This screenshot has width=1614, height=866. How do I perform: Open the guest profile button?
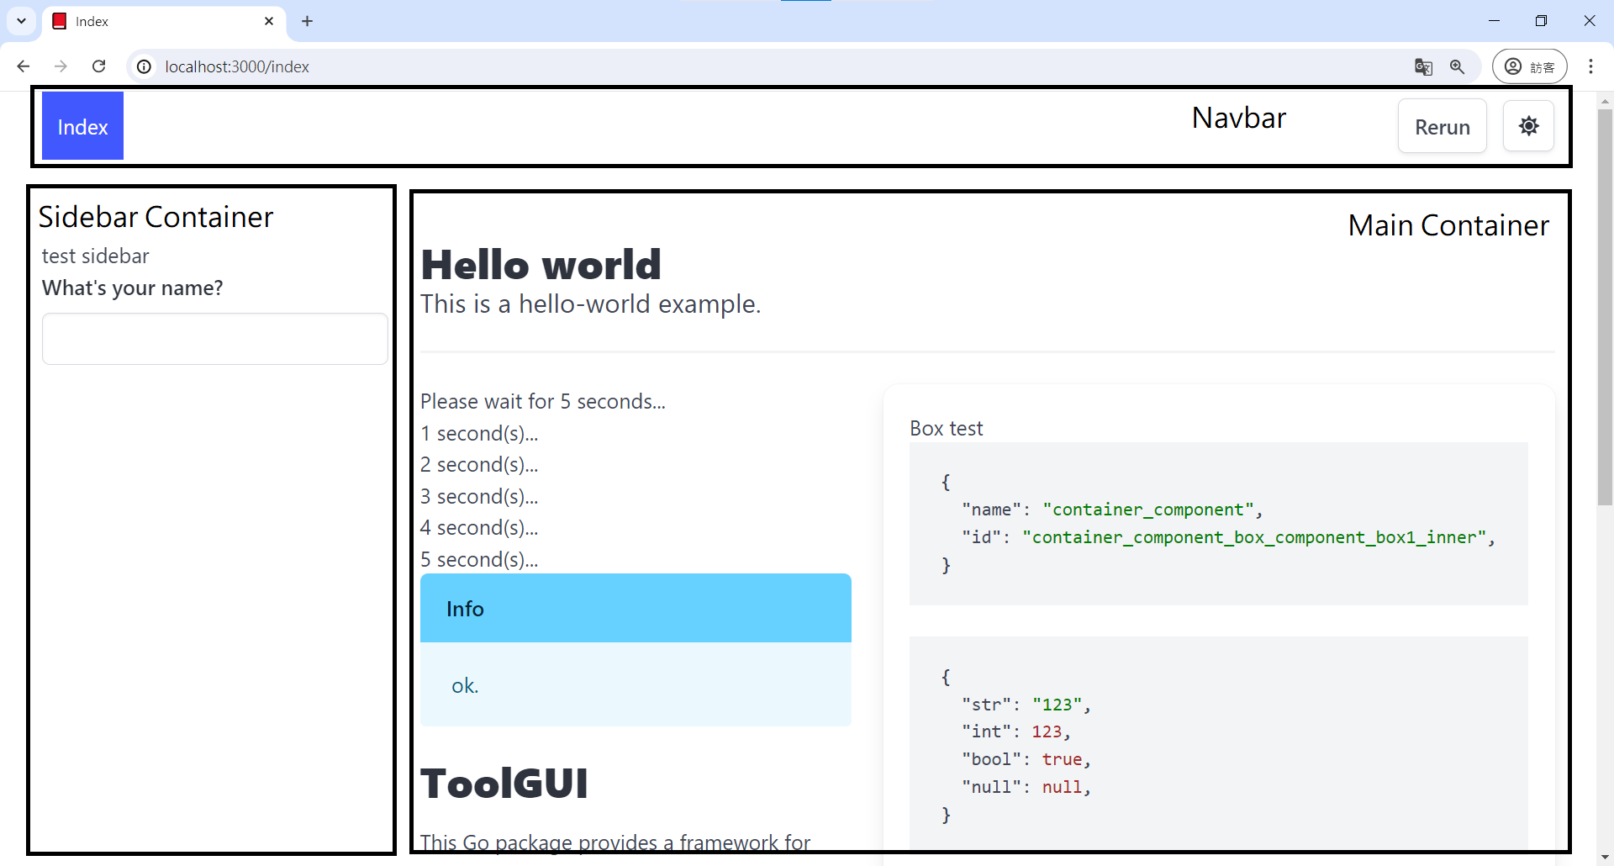pyautogui.click(x=1529, y=66)
